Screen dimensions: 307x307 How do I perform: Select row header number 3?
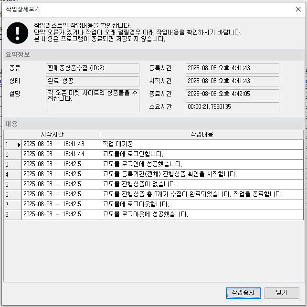tap(13, 165)
